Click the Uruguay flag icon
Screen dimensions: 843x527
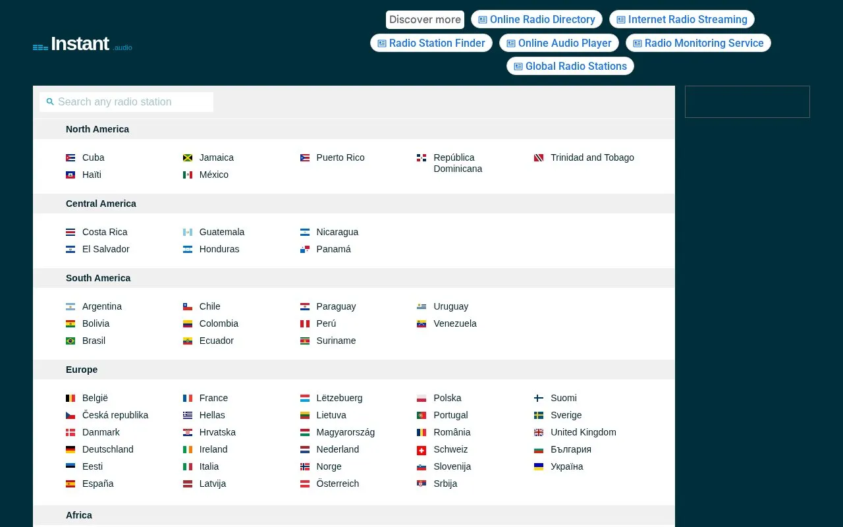pos(421,307)
